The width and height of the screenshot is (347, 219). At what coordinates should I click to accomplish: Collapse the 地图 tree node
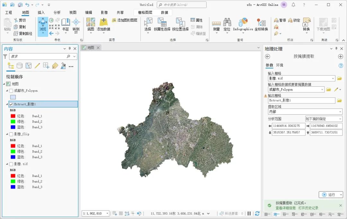[4, 84]
